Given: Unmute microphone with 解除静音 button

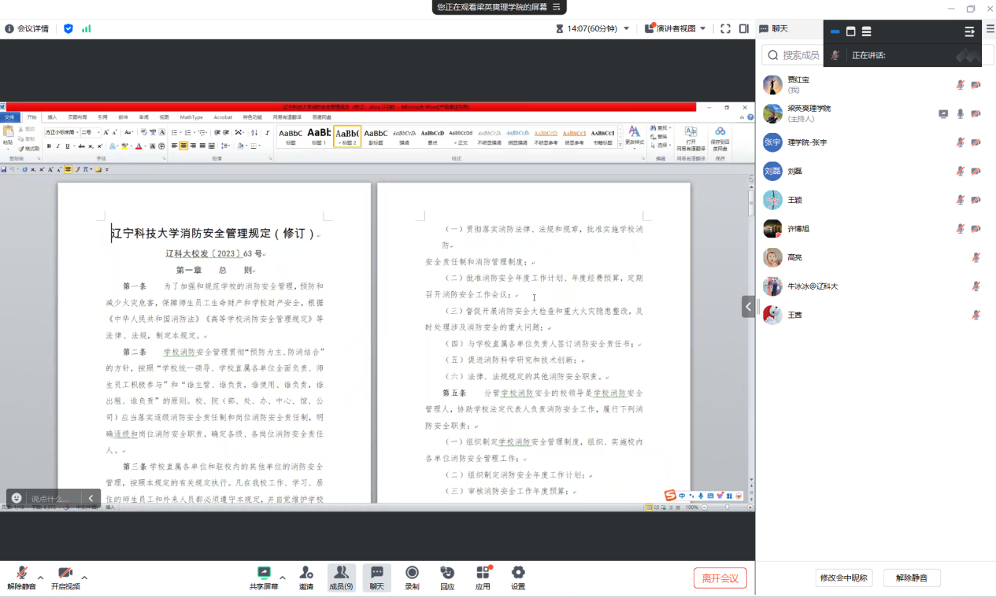Looking at the screenshot, I should (x=22, y=573).
